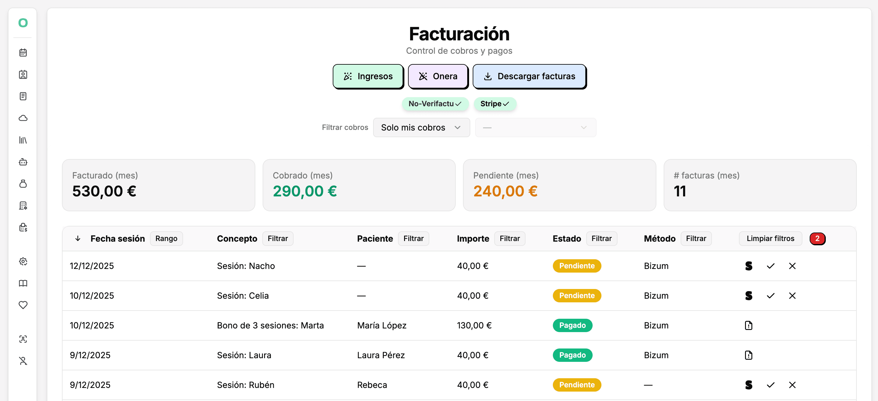Open settings via the gear icon

point(23,262)
